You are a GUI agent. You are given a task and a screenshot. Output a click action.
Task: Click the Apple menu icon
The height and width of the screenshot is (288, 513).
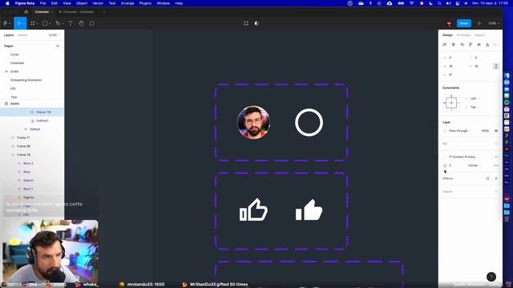click(7, 3)
